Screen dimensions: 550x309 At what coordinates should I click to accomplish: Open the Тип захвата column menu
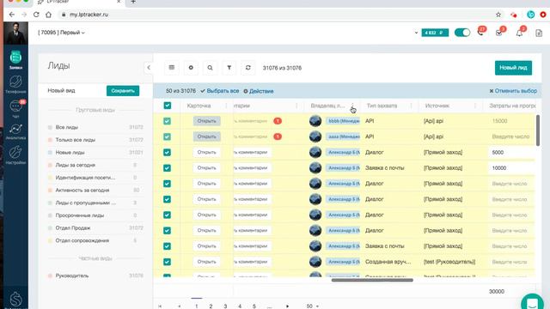point(411,106)
